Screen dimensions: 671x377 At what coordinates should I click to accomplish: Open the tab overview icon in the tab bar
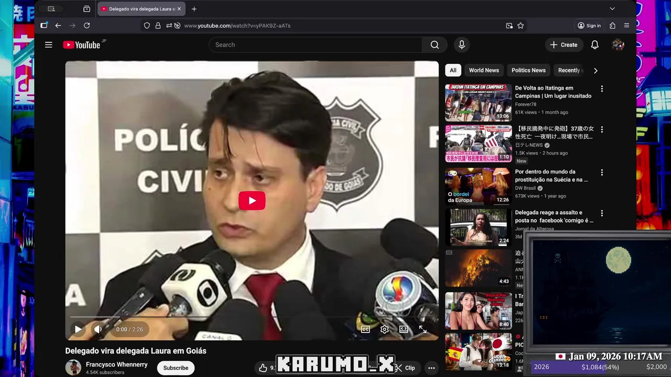(87, 9)
